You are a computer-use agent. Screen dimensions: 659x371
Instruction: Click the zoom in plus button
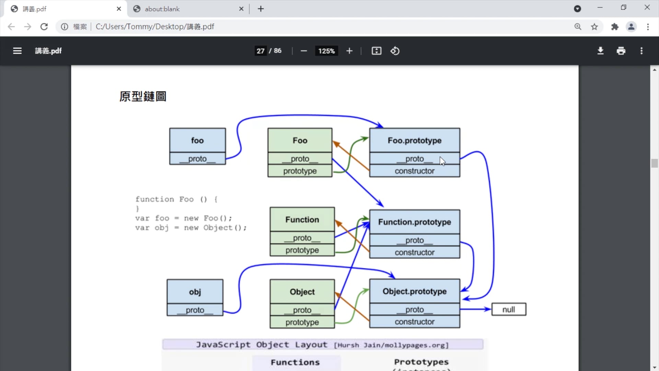tap(349, 51)
